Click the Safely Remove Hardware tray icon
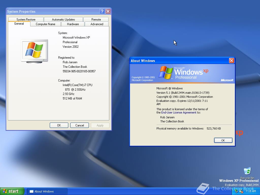260x195 pixels. pyautogui.click(x=236, y=191)
